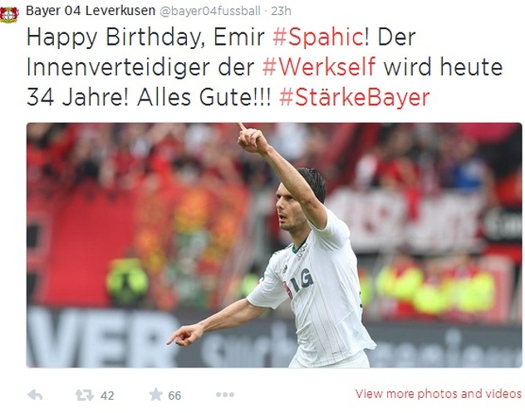Click the retweet count 42
The height and width of the screenshot is (413, 525).
click(x=107, y=396)
